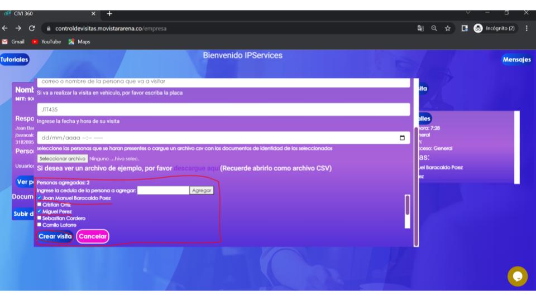Click the 'Personas agregadas: 2' text
Screen dimensions: 536x301
pos(63,183)
